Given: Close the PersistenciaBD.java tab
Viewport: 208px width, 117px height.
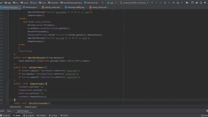Looking at the screenshot, I should [x=86, y=7].
